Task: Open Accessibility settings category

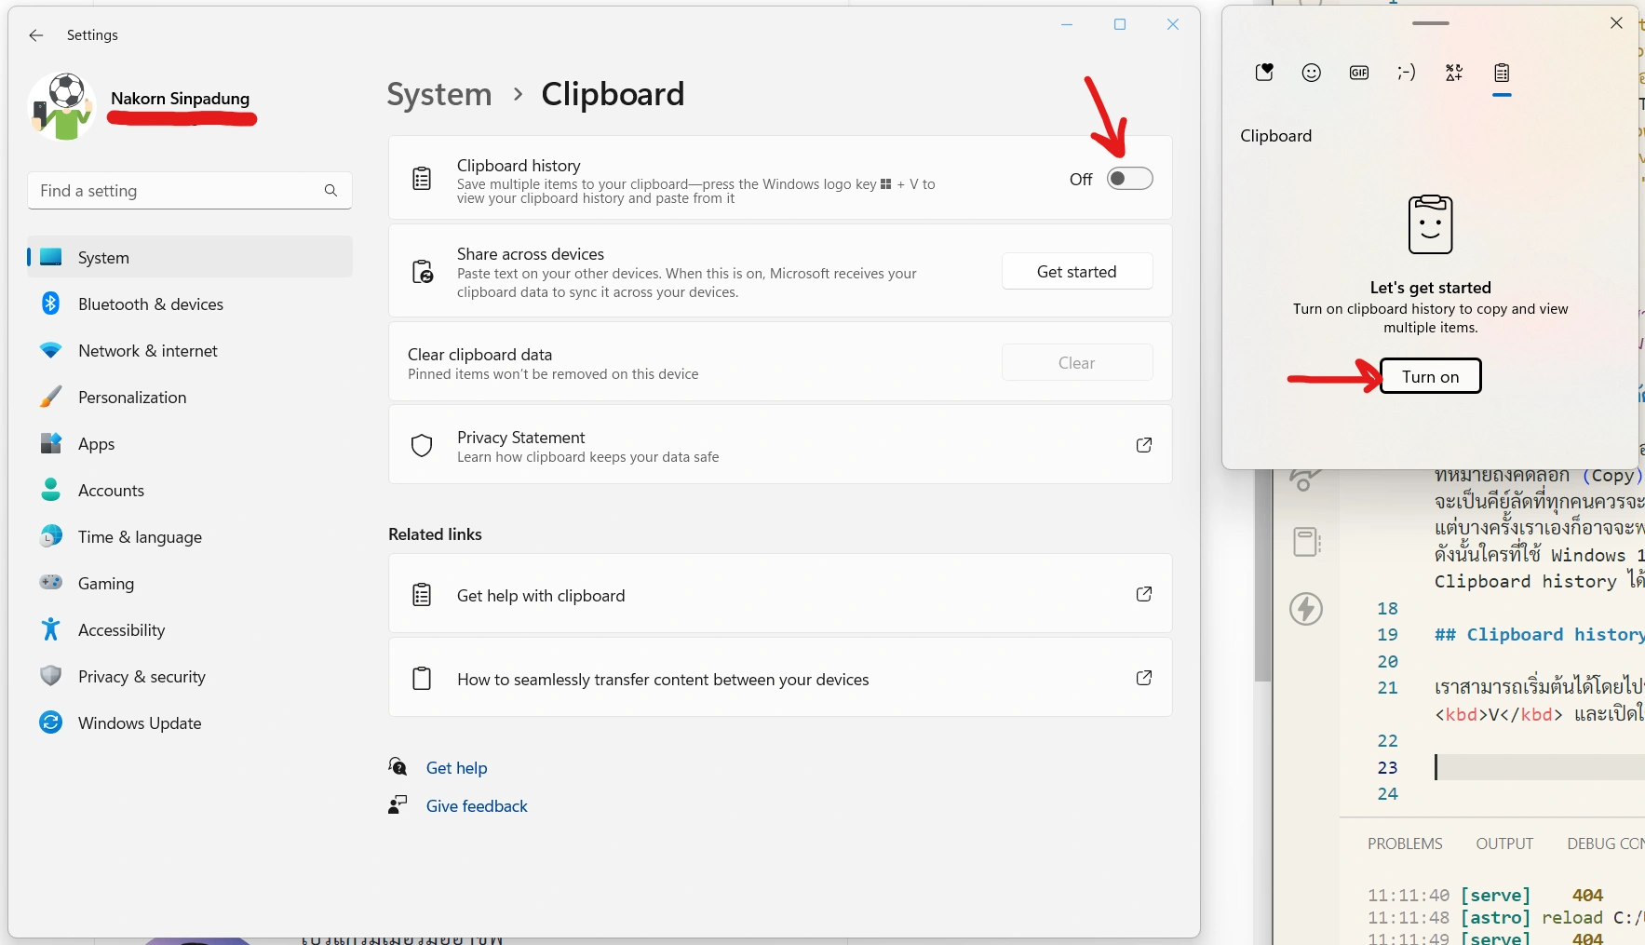Action: click(190, 630)
